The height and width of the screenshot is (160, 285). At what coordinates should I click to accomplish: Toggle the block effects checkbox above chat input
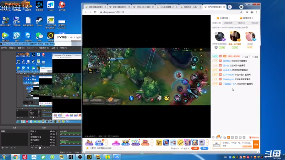click(x=250, y=138)
